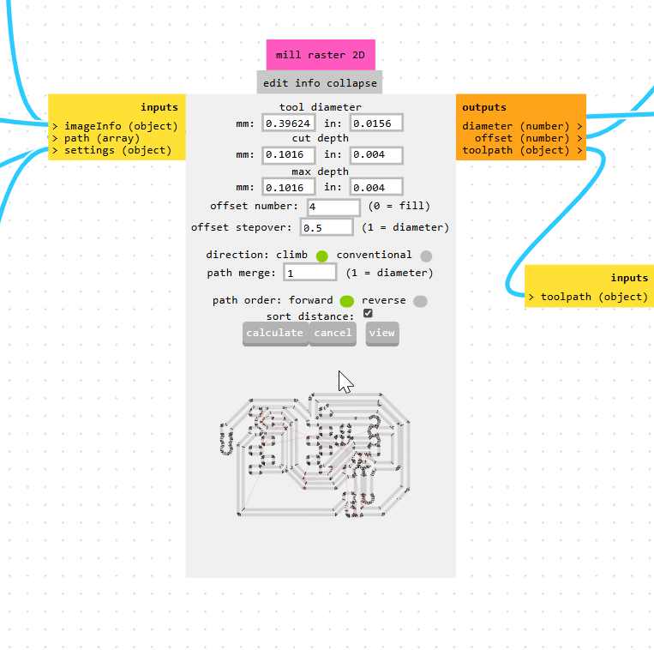654x650 pixels.
Task: Collapse the mill raster 2D module
Action: (x=351, y=83)
